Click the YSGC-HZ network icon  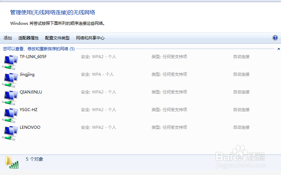point(10,116)
